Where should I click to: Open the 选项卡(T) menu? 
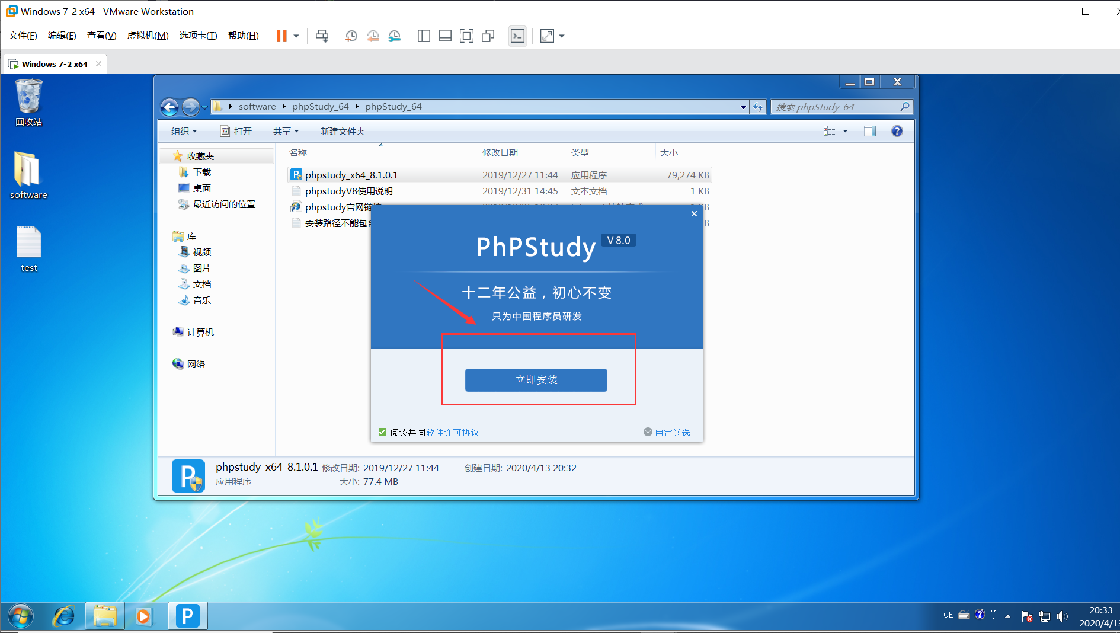tap(198, 36)
